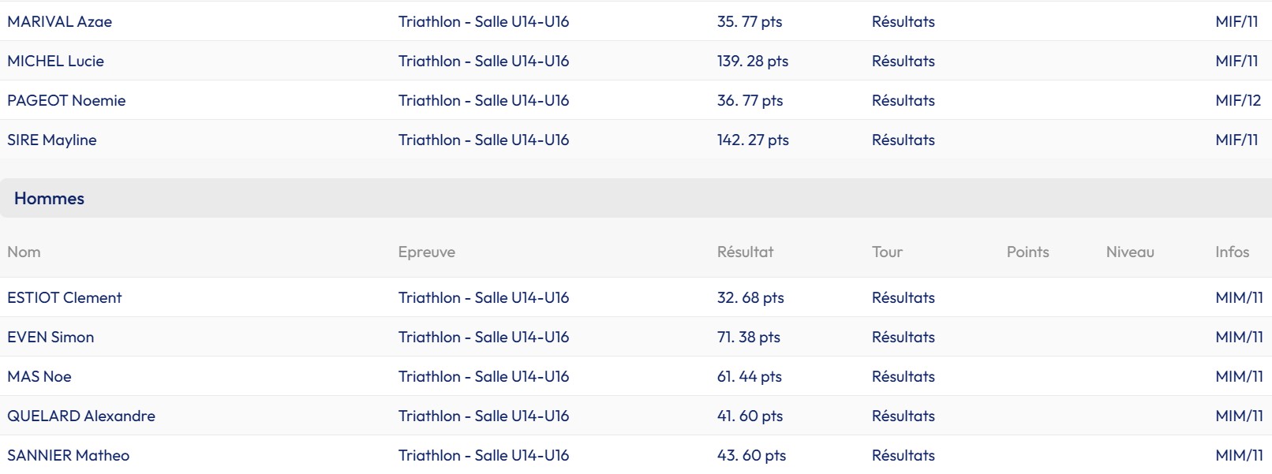Click QUELARD Alexandre name link

point(81,416)
